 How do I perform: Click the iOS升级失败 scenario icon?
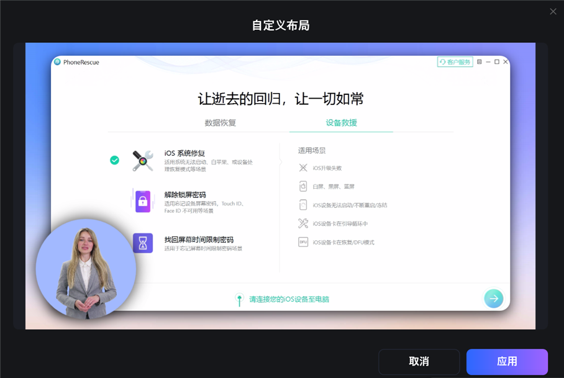303,168
